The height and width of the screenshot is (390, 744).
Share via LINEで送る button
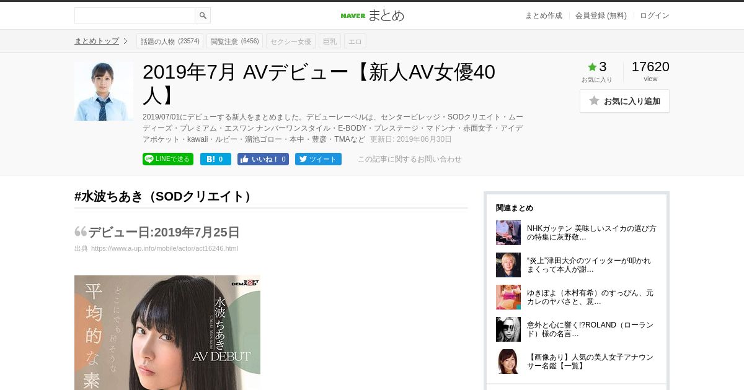point(168,159)
